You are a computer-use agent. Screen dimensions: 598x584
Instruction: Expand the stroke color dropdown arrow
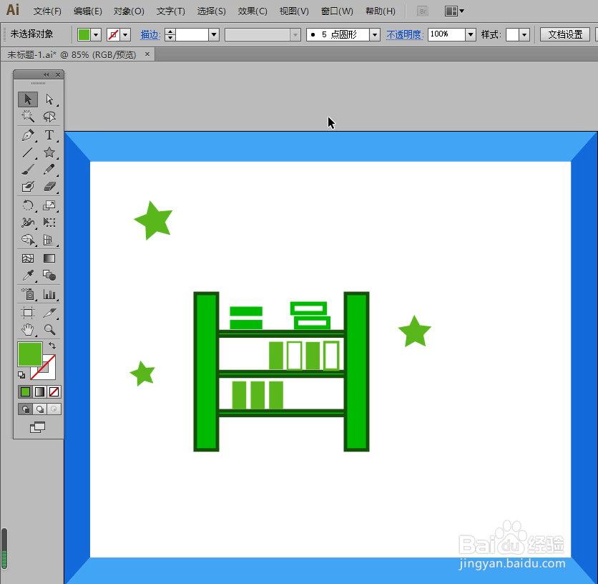[x=125, y=35]
